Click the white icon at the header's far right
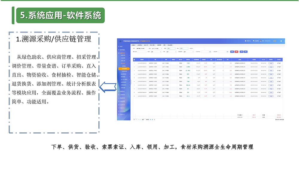The height and width of the screenshot is (185, 299). [281, 41]
